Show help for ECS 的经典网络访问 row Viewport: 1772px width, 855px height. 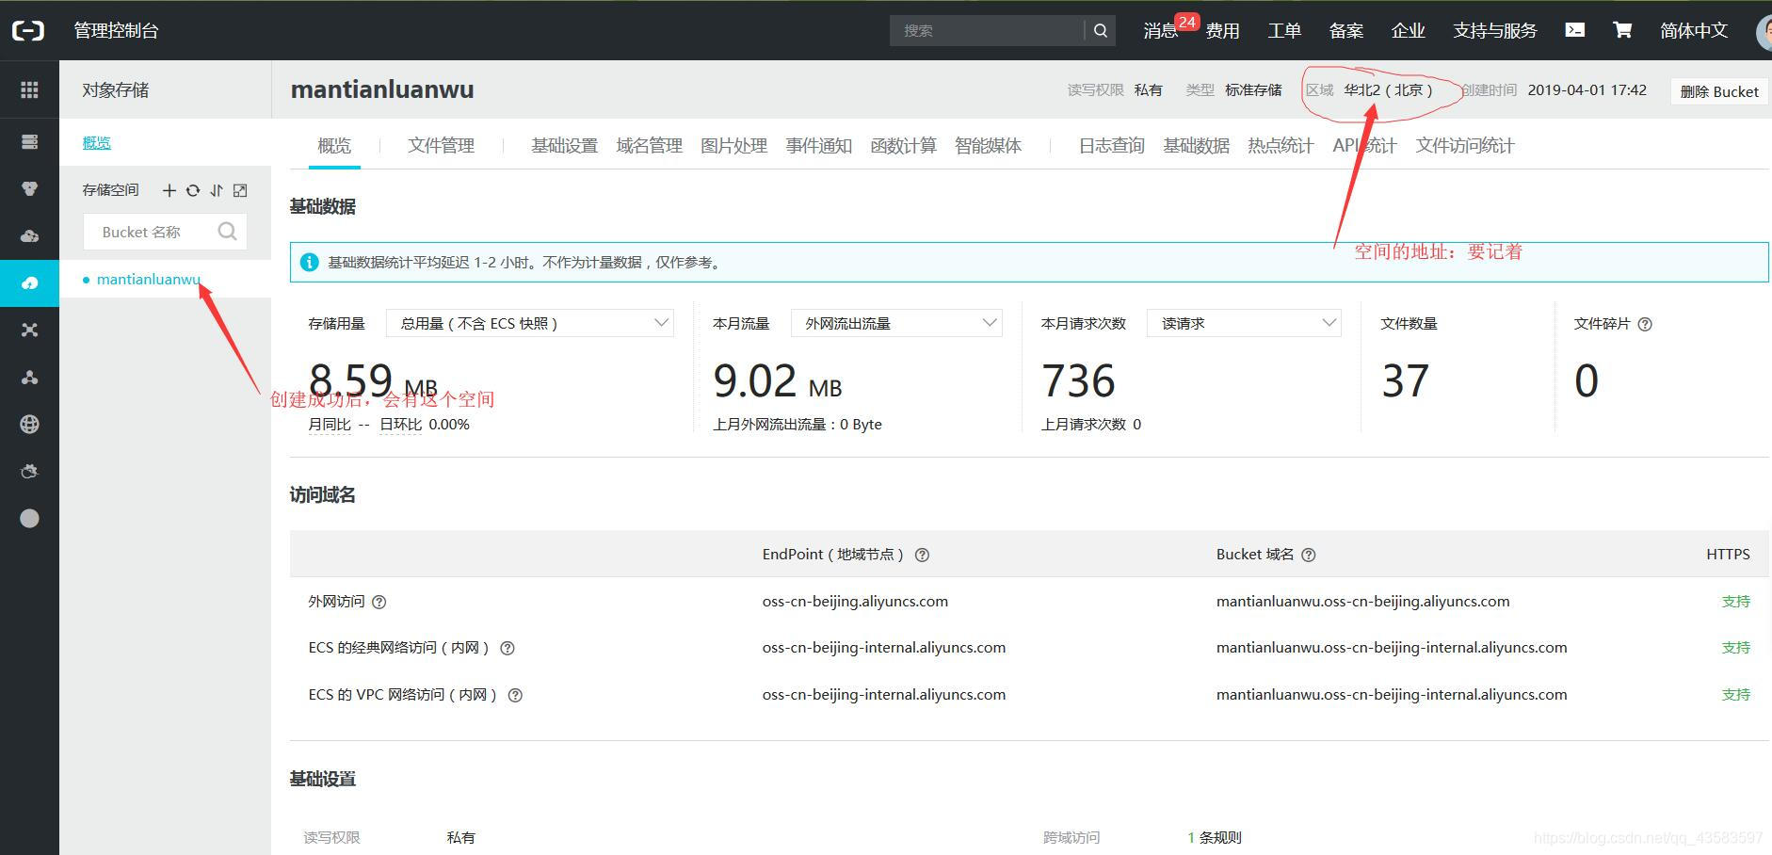pos(507,648)
